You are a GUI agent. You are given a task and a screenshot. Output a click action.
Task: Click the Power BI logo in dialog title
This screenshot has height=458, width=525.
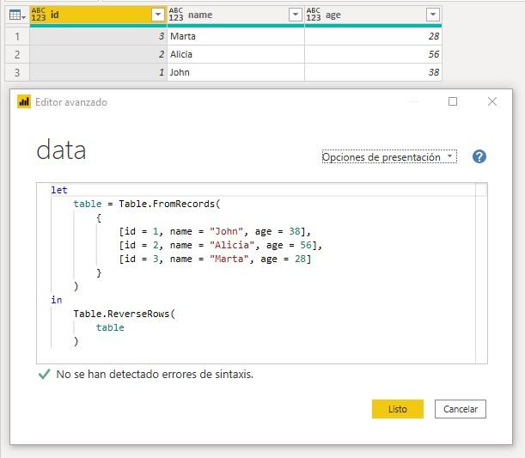24,101
